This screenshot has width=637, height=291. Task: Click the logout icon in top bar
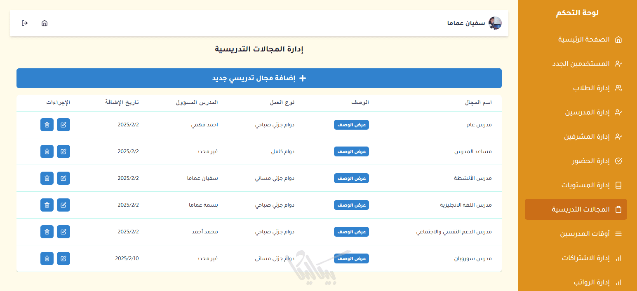[25, 23]
